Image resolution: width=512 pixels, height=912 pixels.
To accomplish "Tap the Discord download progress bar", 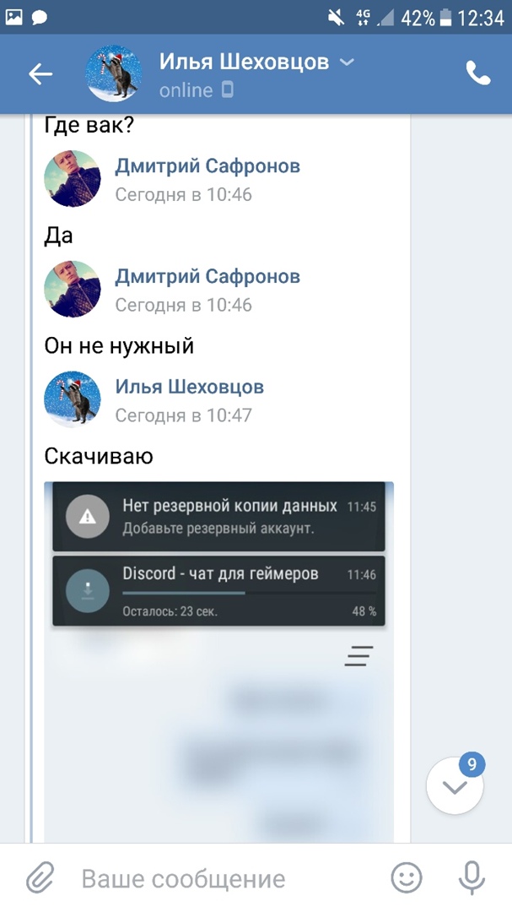I will click(x=250, y=593).
